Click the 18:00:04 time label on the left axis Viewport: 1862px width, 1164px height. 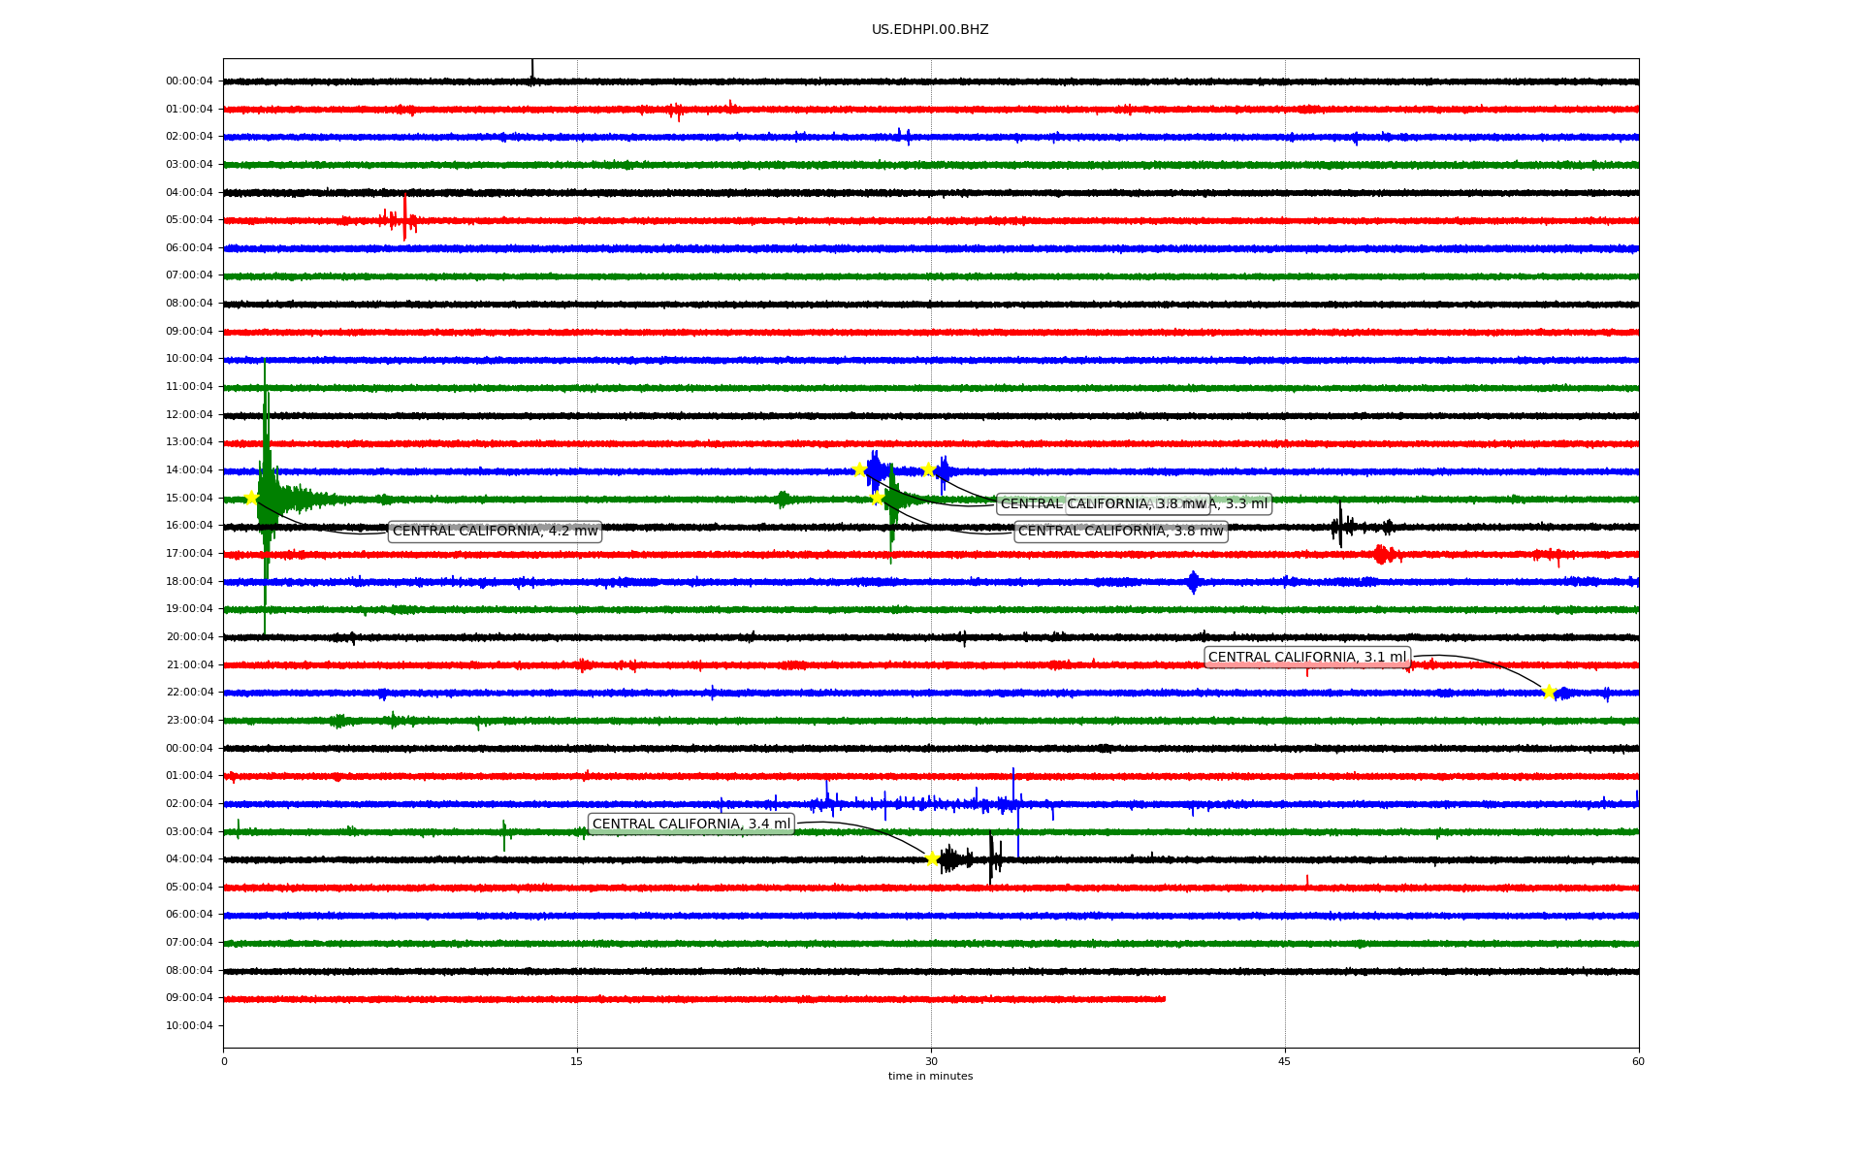[x=189, y=582]
